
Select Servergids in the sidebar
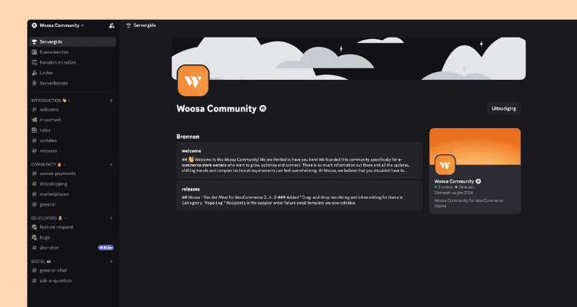(72, 42)
